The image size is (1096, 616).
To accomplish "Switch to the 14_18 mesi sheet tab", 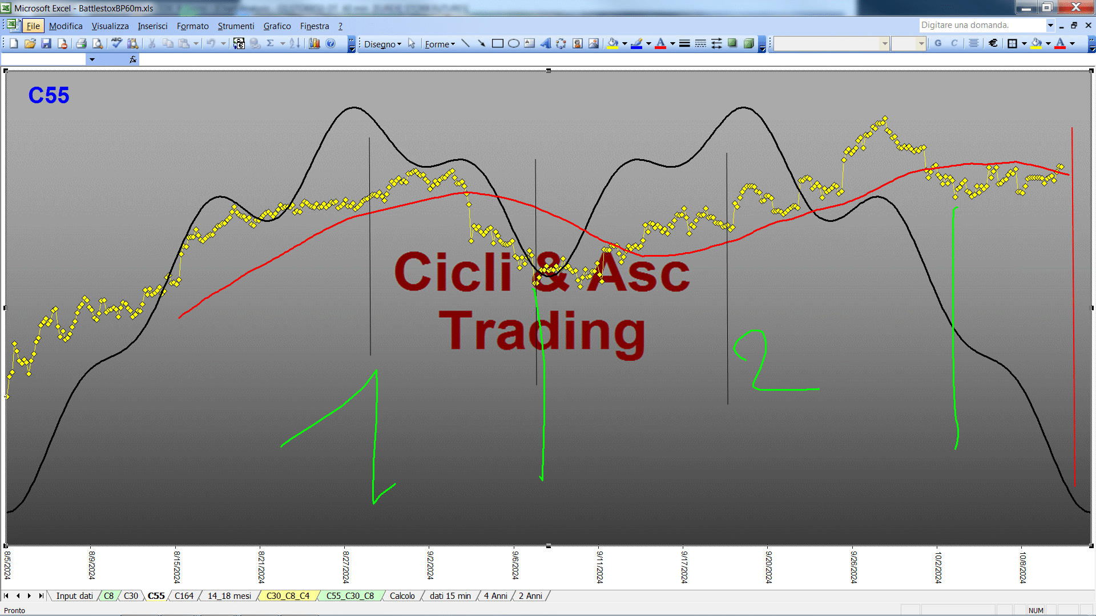I will 229,596.
